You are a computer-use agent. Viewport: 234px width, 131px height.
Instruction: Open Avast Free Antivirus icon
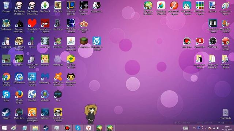click(58, 79)
